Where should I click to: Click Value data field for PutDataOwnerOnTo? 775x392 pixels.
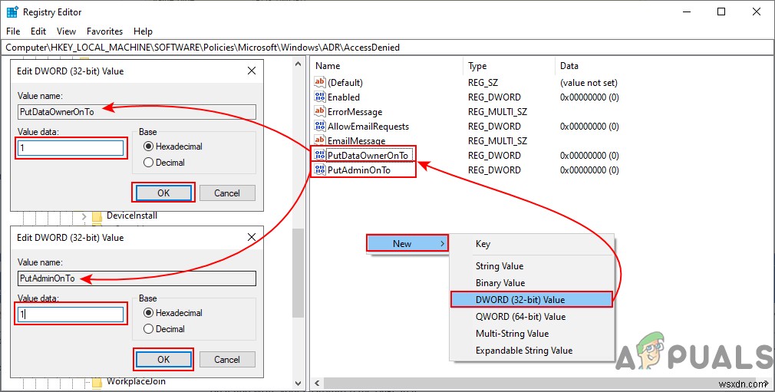[x=71, y=148]
